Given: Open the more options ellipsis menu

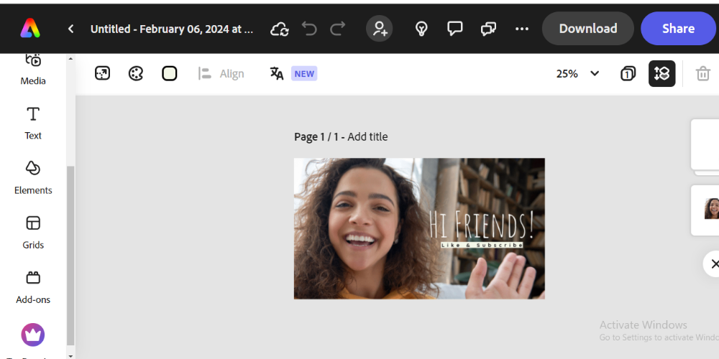Looking at the screenshot, I should coord(522,29).
